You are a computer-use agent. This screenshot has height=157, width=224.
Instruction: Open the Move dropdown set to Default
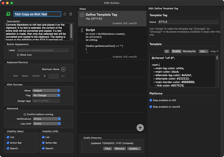[x=46, y=91]
